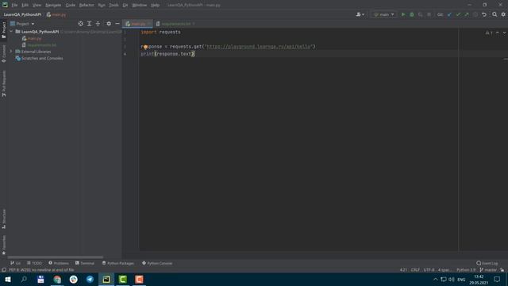Image resolution: width=508 pixels, height=286 pixels.
Task: Open the master git branch widget
Action: click(x=488, y=270)
